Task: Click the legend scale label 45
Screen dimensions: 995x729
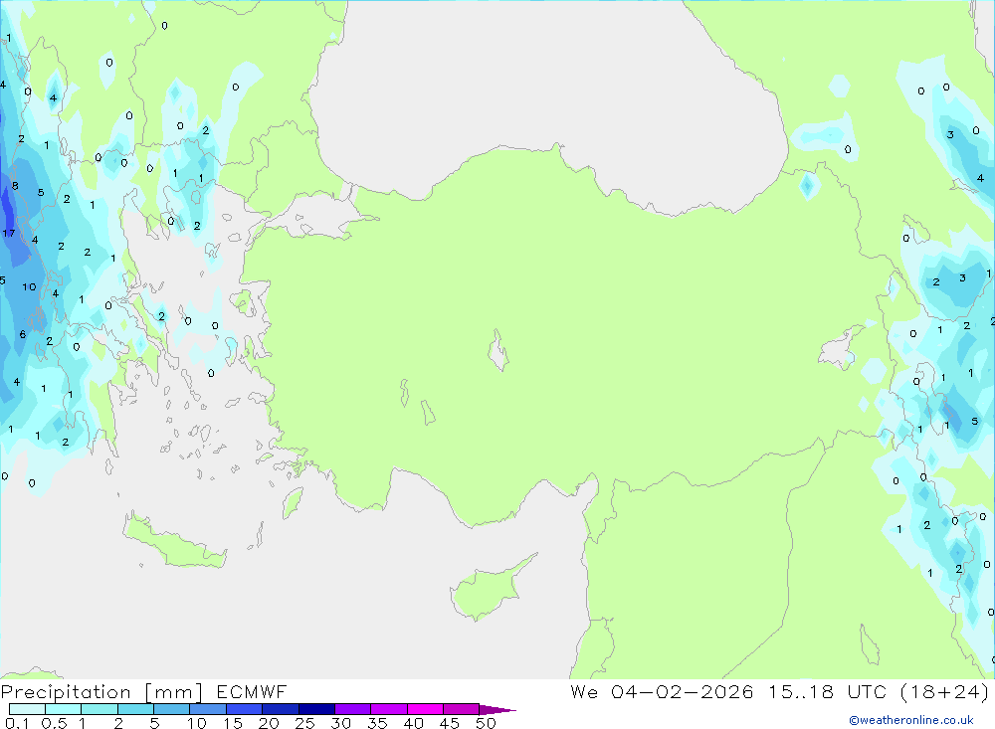Action: [450, 723]
